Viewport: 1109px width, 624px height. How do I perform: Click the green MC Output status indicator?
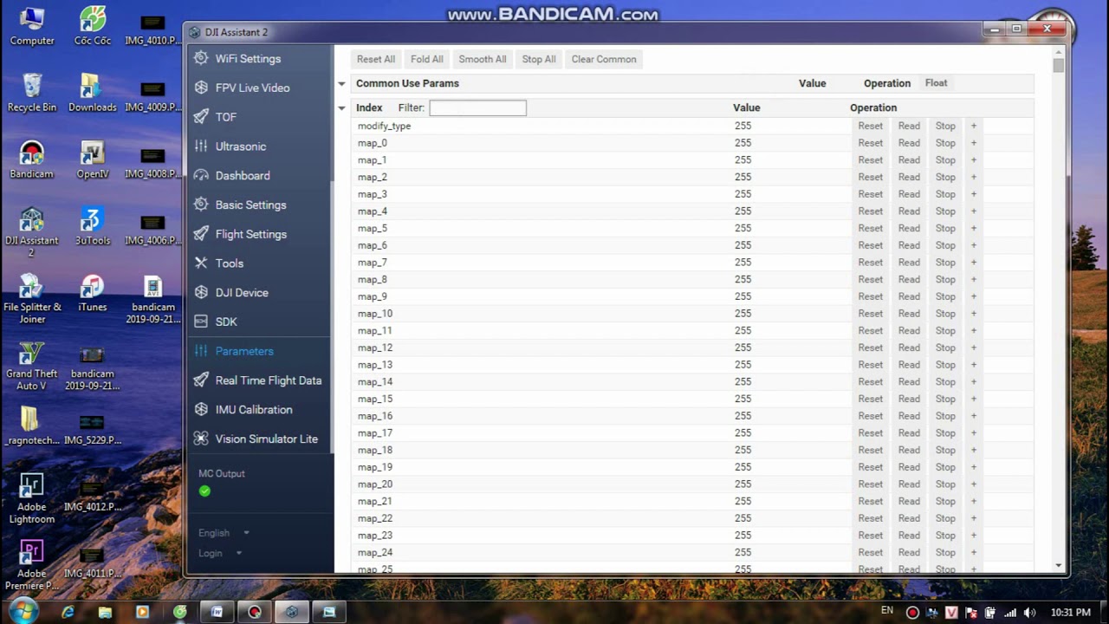[x=204, y=491]
